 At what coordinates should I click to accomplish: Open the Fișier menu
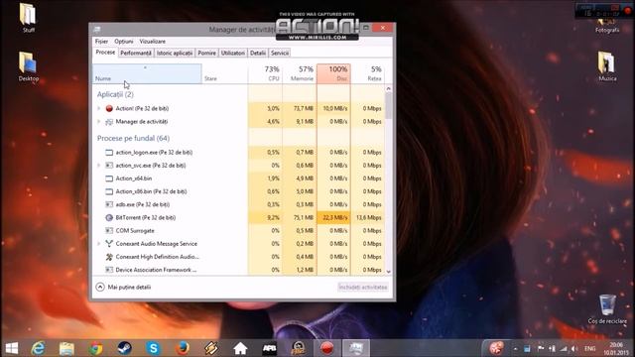[x=101, y=42]
